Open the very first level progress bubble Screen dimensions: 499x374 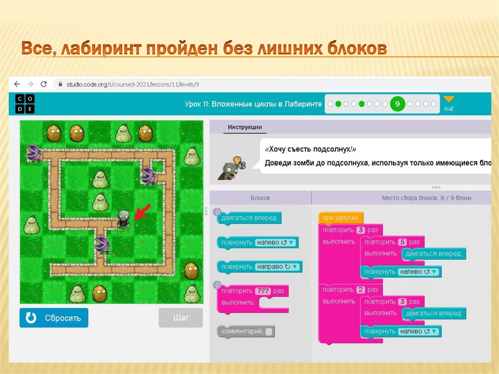click(x=330, y=104)
